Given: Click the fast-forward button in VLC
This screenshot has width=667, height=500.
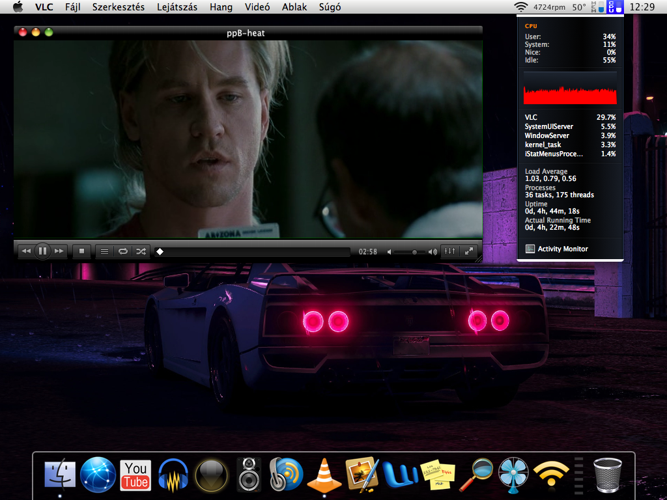Looking at the screenshot, I should (x=59, y=251).
